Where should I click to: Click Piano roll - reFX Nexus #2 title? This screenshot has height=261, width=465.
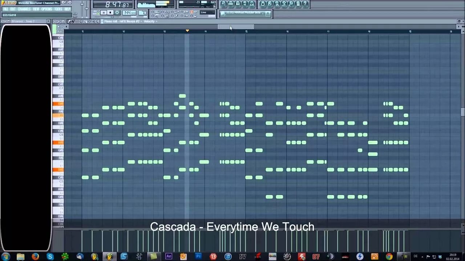122,21
